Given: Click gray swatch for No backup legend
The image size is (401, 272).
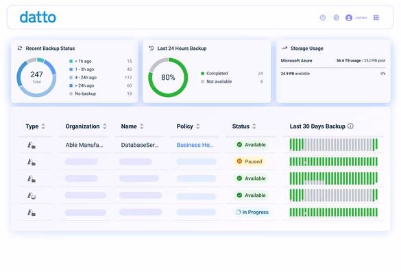Looking at the screenshot, I should pos(71,94).
